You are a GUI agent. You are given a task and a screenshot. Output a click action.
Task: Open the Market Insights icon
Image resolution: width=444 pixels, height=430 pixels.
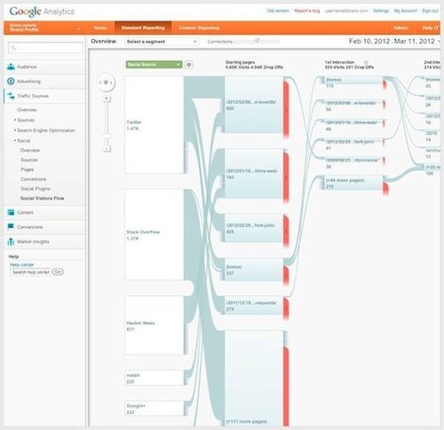click(x=11, y=241)
